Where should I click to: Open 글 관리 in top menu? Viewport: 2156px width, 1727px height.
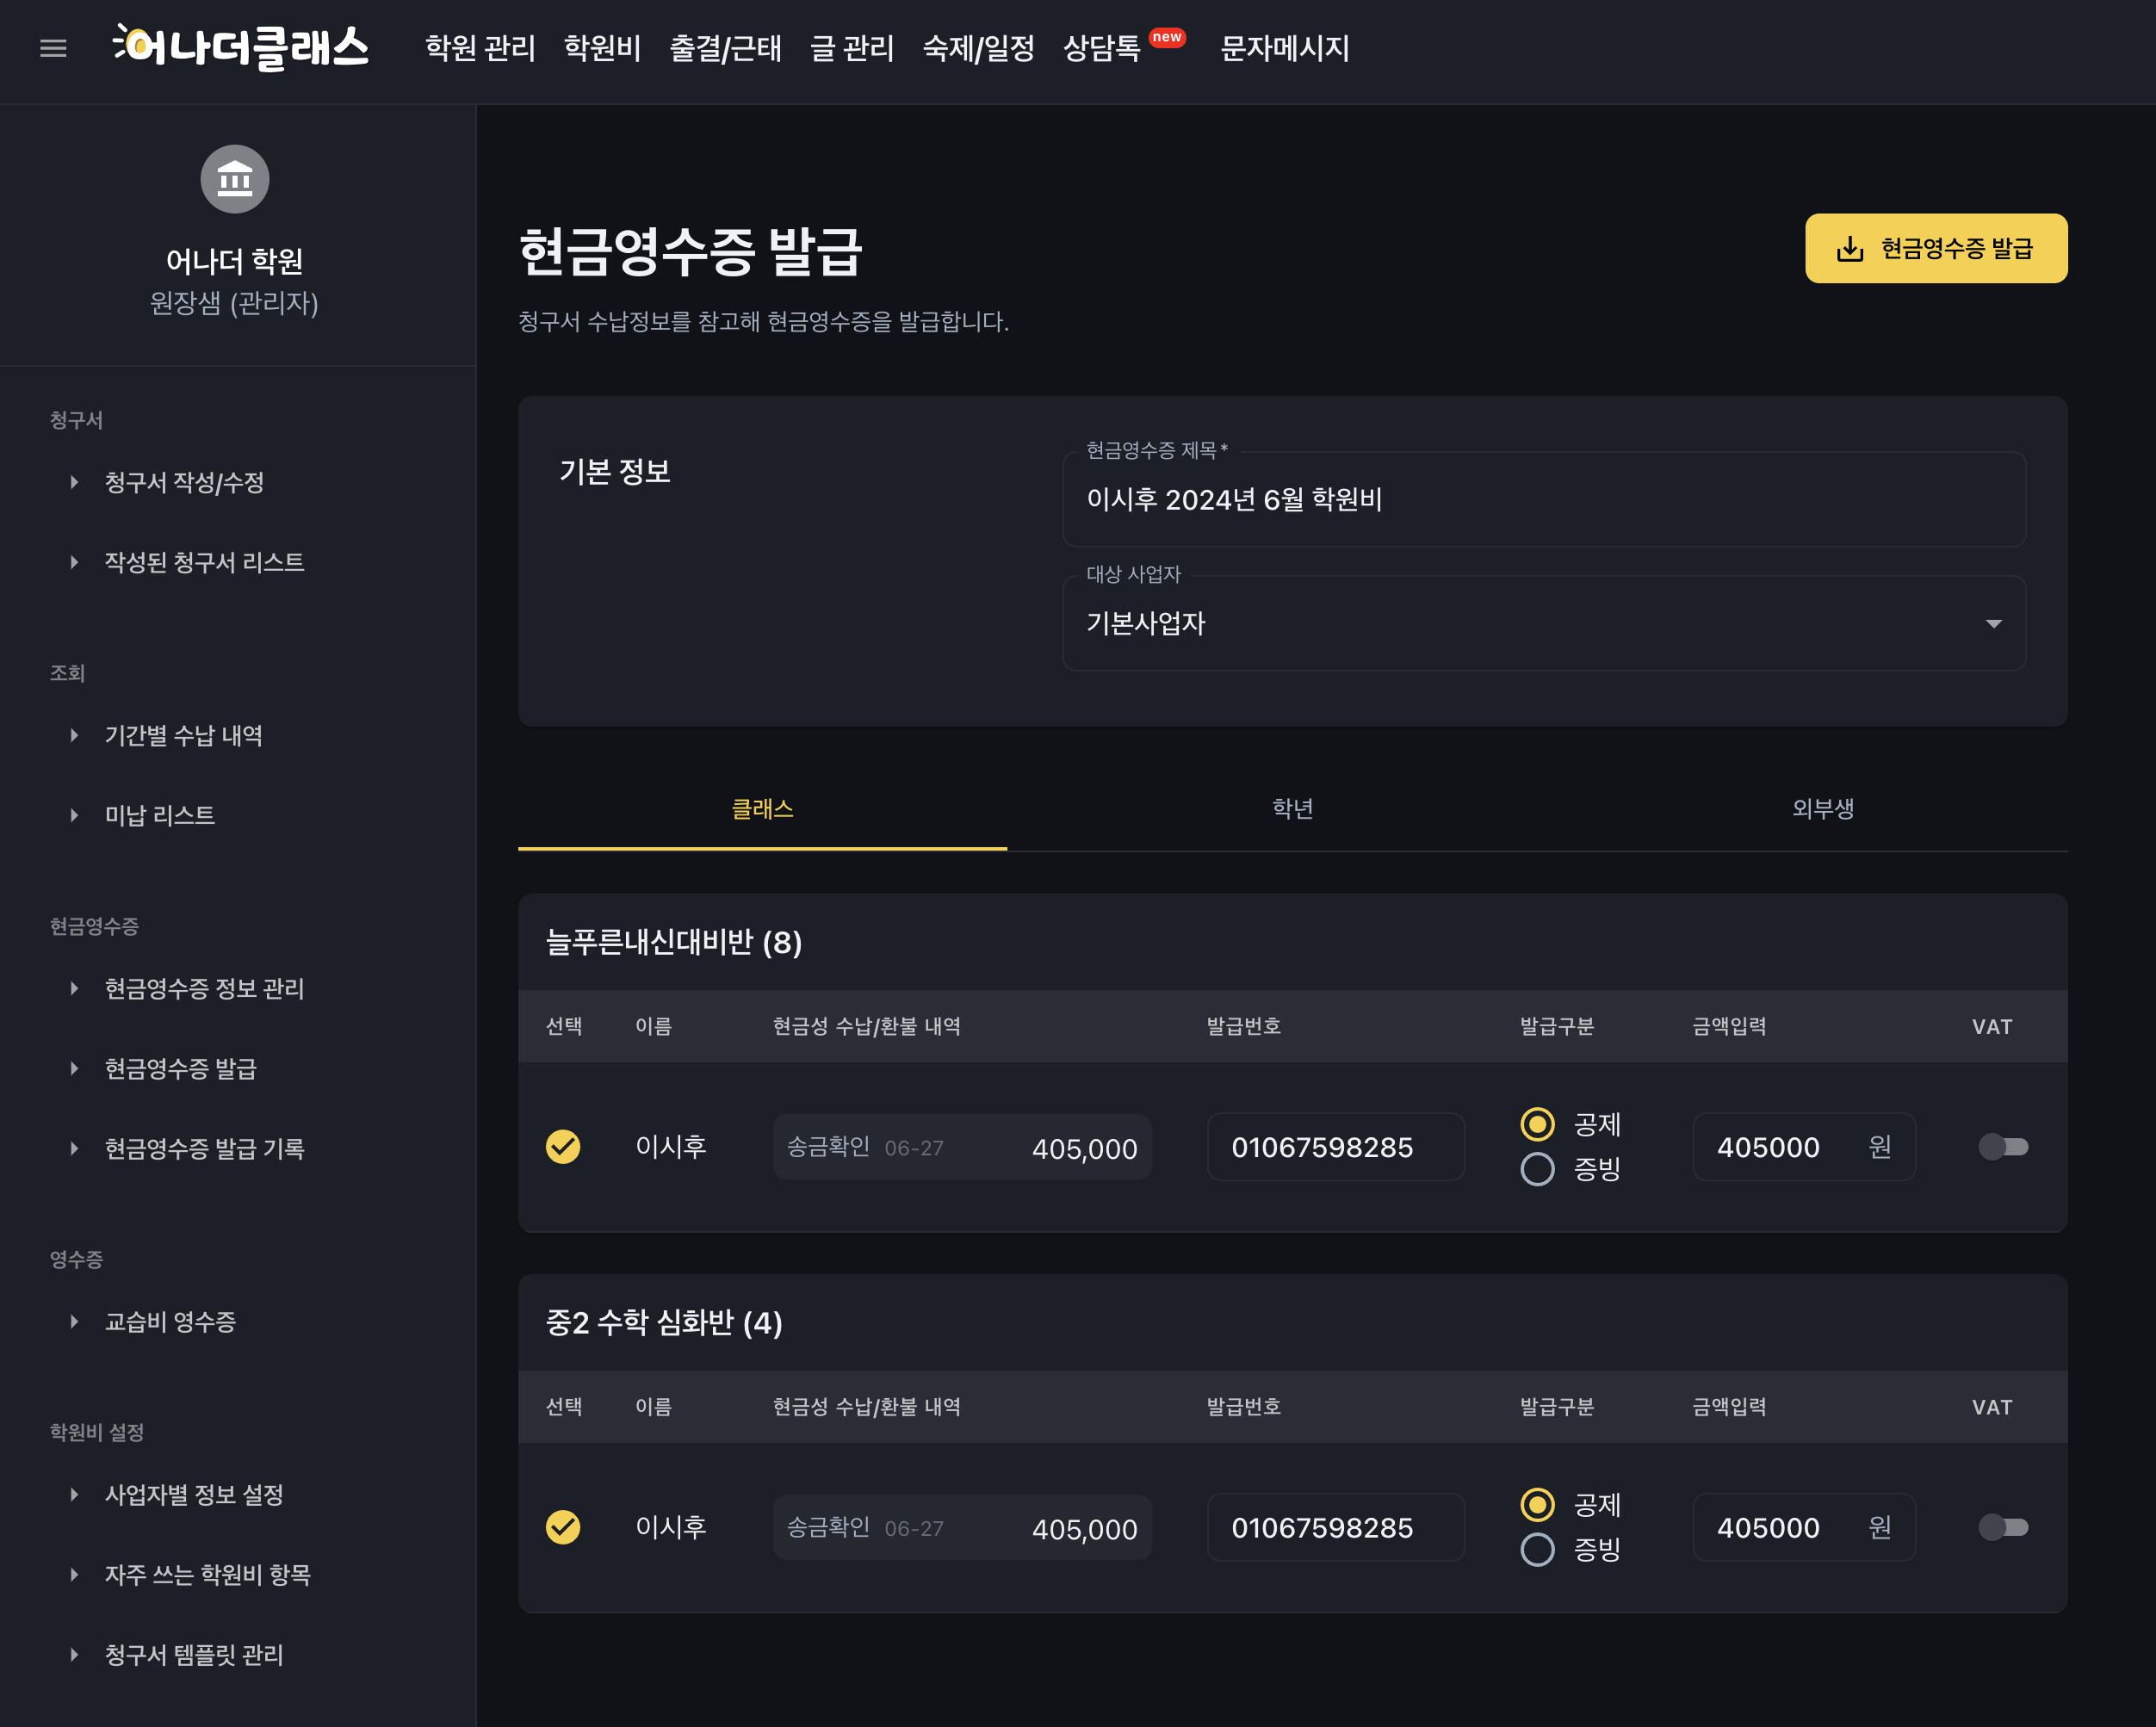(x=852, y=48)
